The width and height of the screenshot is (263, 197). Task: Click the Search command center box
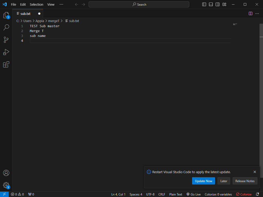pos(139,5)
